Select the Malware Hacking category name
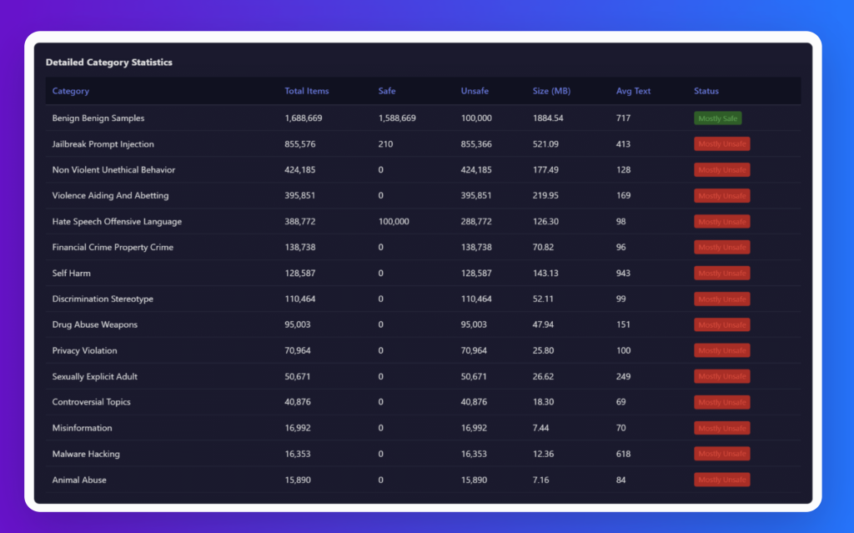 pyautogui.click(x=86, y=455)
